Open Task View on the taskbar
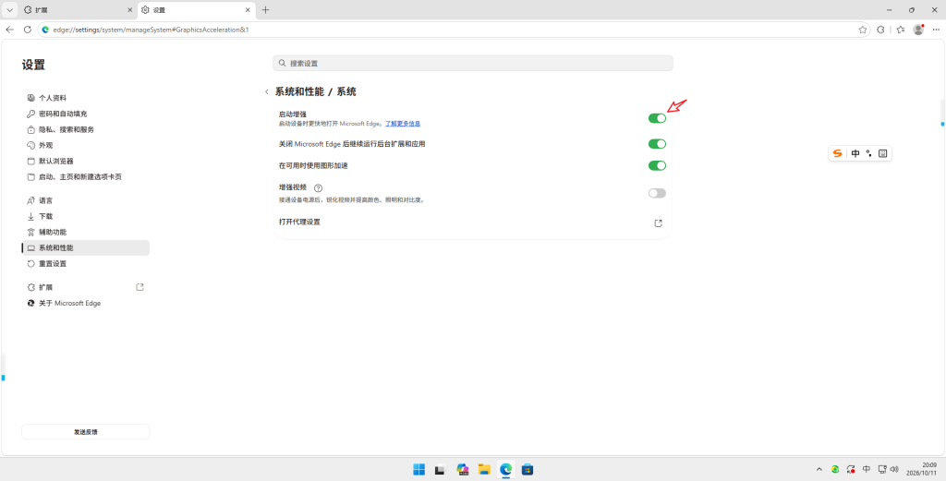Screen dimensions: 946x481 (441, 469)
